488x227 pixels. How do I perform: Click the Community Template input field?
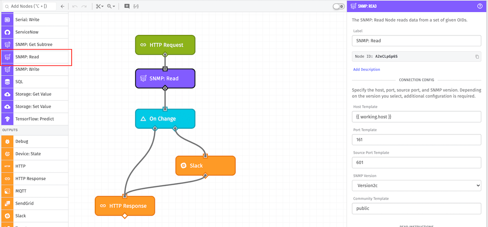tap(417, 208)
